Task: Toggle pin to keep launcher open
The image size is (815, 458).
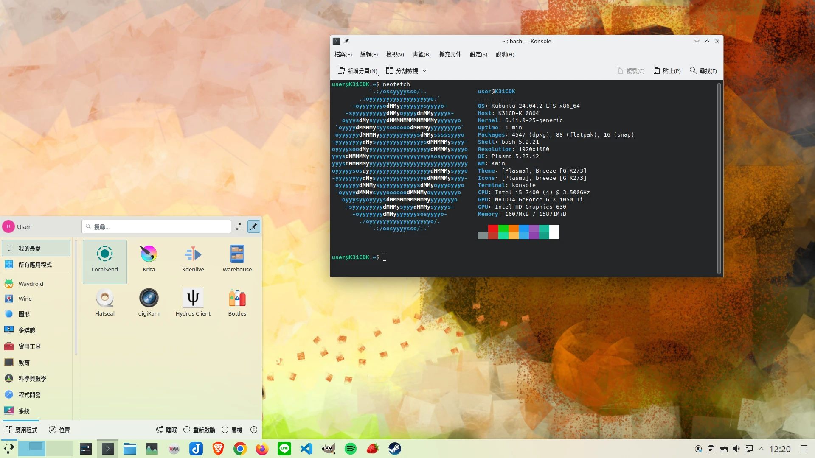Action: tap(254, 226)
